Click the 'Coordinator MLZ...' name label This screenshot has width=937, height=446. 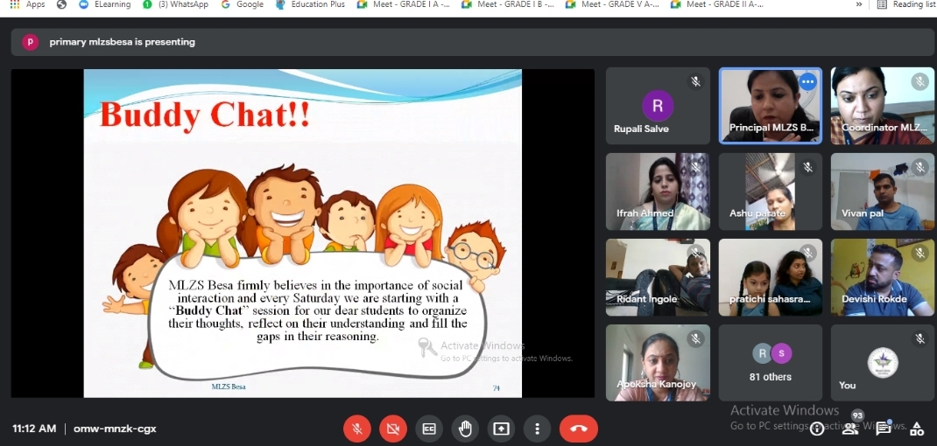[x=884, y=128]
